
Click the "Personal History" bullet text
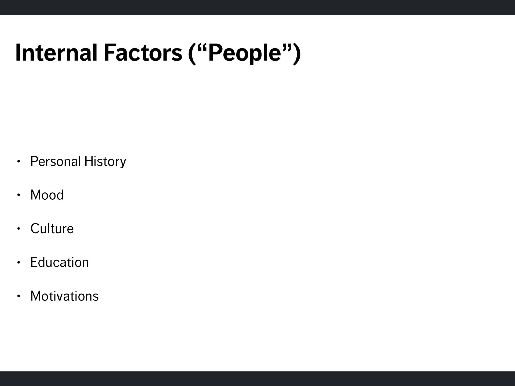[78, 161]
